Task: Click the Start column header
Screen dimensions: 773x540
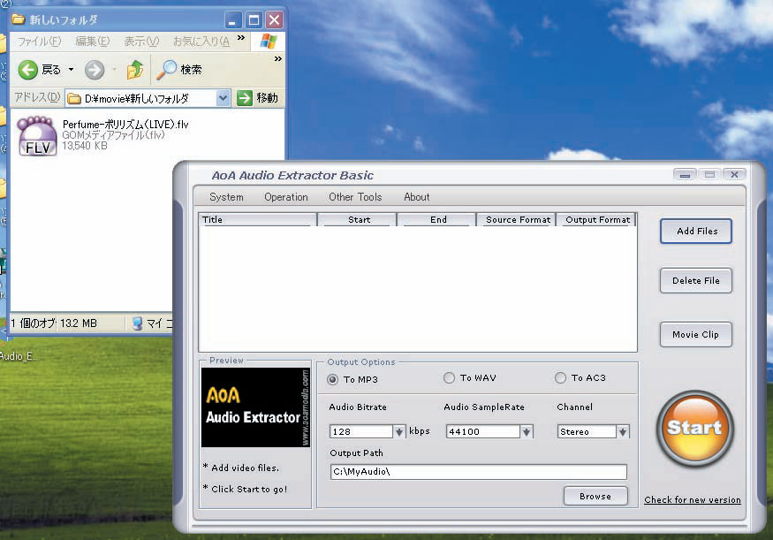Action: pyautogui.click(x=359, y=219)
